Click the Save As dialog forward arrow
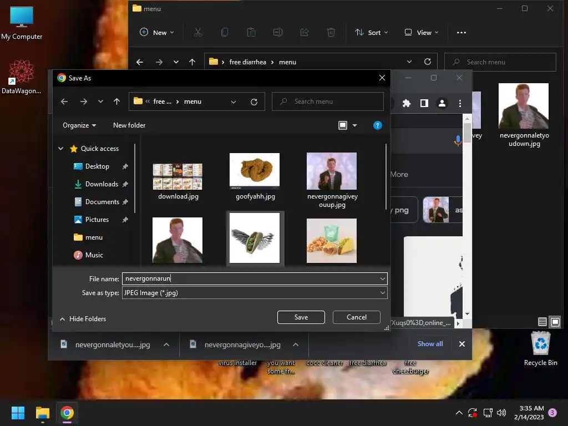Screen dimensions: 568x426 [84, 102]
